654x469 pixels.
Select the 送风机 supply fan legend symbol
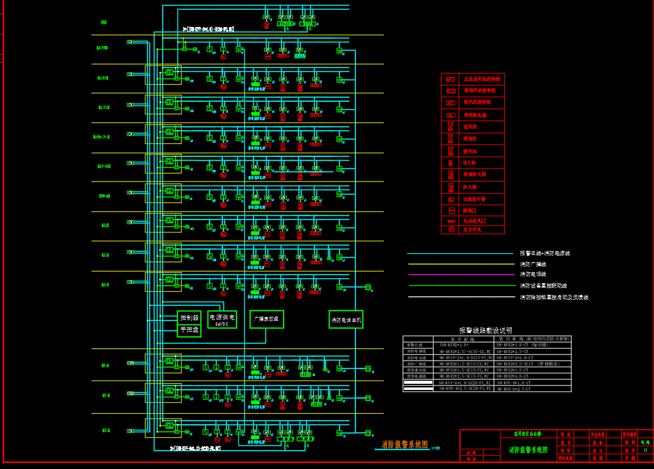451,127
